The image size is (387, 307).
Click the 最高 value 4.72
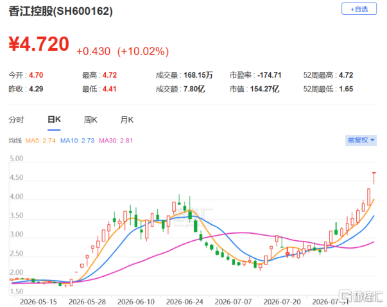[110, 75]
